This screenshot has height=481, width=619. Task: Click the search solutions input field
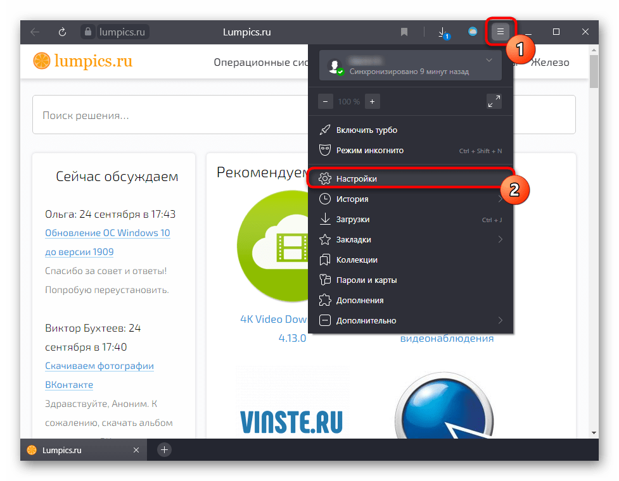[303, 115]
